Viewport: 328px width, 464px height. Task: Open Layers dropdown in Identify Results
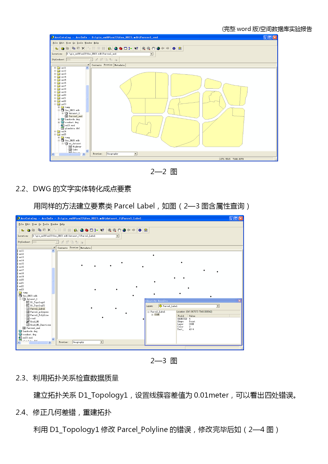[x=218, y=306]
